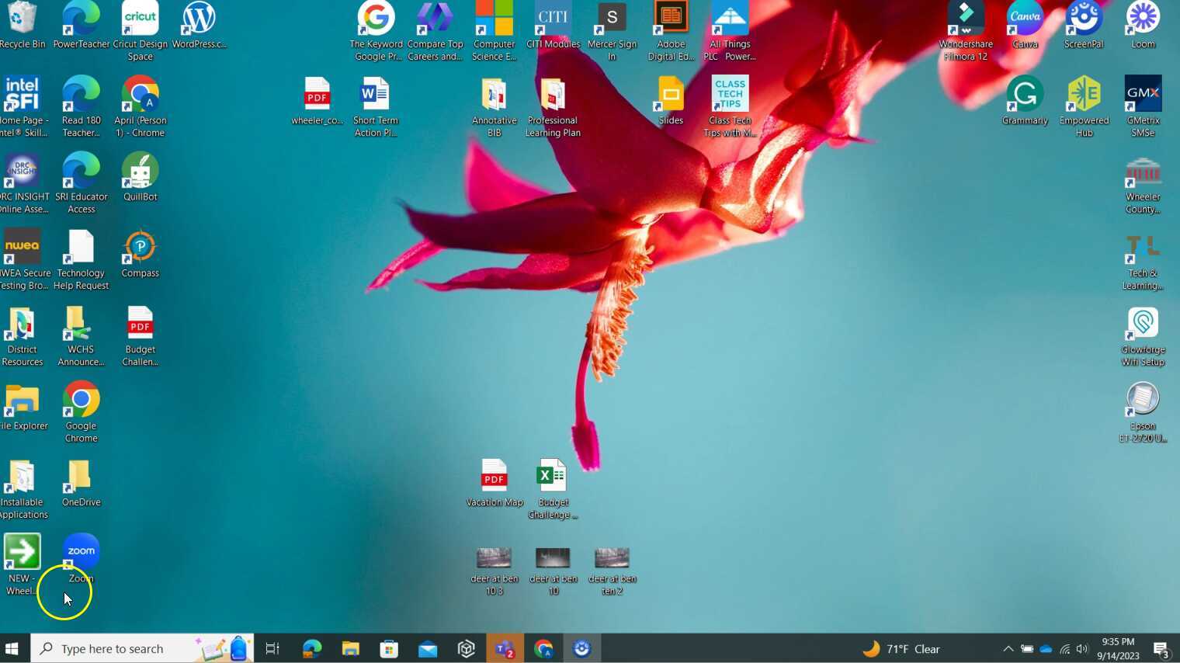Open Microsoft Teams from the taskbar
1180x663 pixels.
point(505,648)
